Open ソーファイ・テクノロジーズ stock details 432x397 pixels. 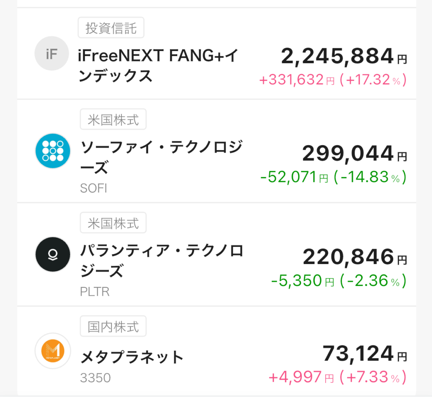pyautogui.click(x=161, y=158)
